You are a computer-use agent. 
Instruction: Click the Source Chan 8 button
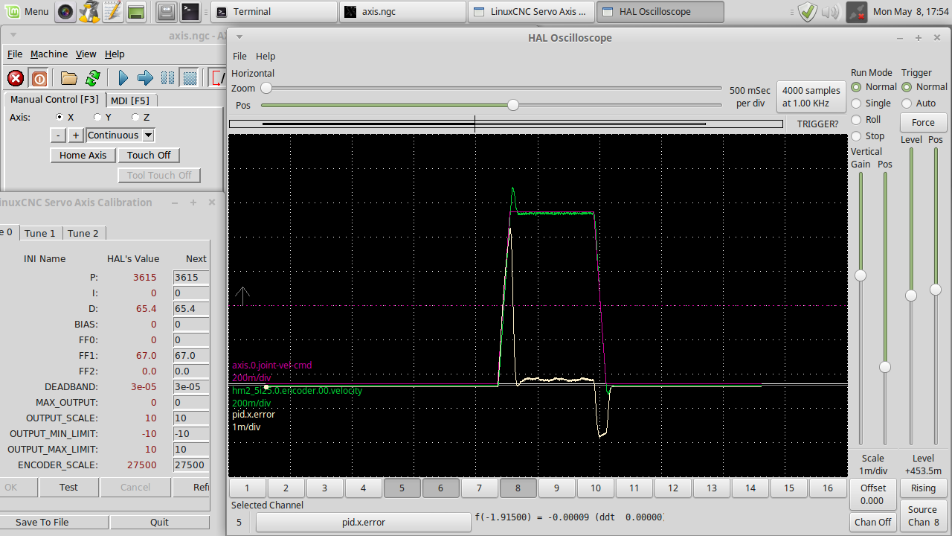click(923, 516)
